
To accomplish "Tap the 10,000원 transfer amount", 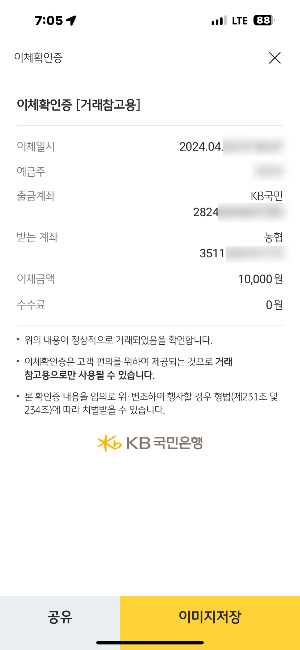I will 260,279.
